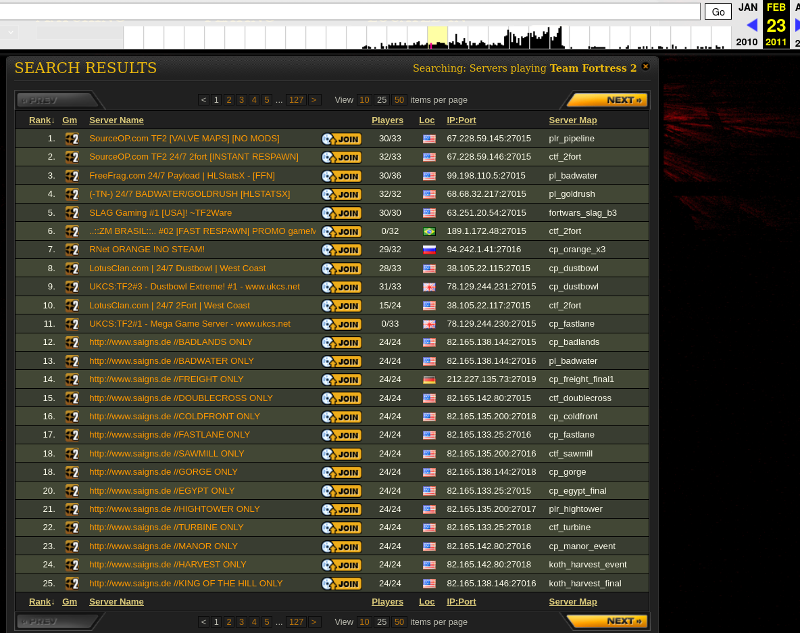Click the game icon beside saigns.de GORGE ONLY
Viewport: 800px width, 633px height.
[x=72, y=472]
